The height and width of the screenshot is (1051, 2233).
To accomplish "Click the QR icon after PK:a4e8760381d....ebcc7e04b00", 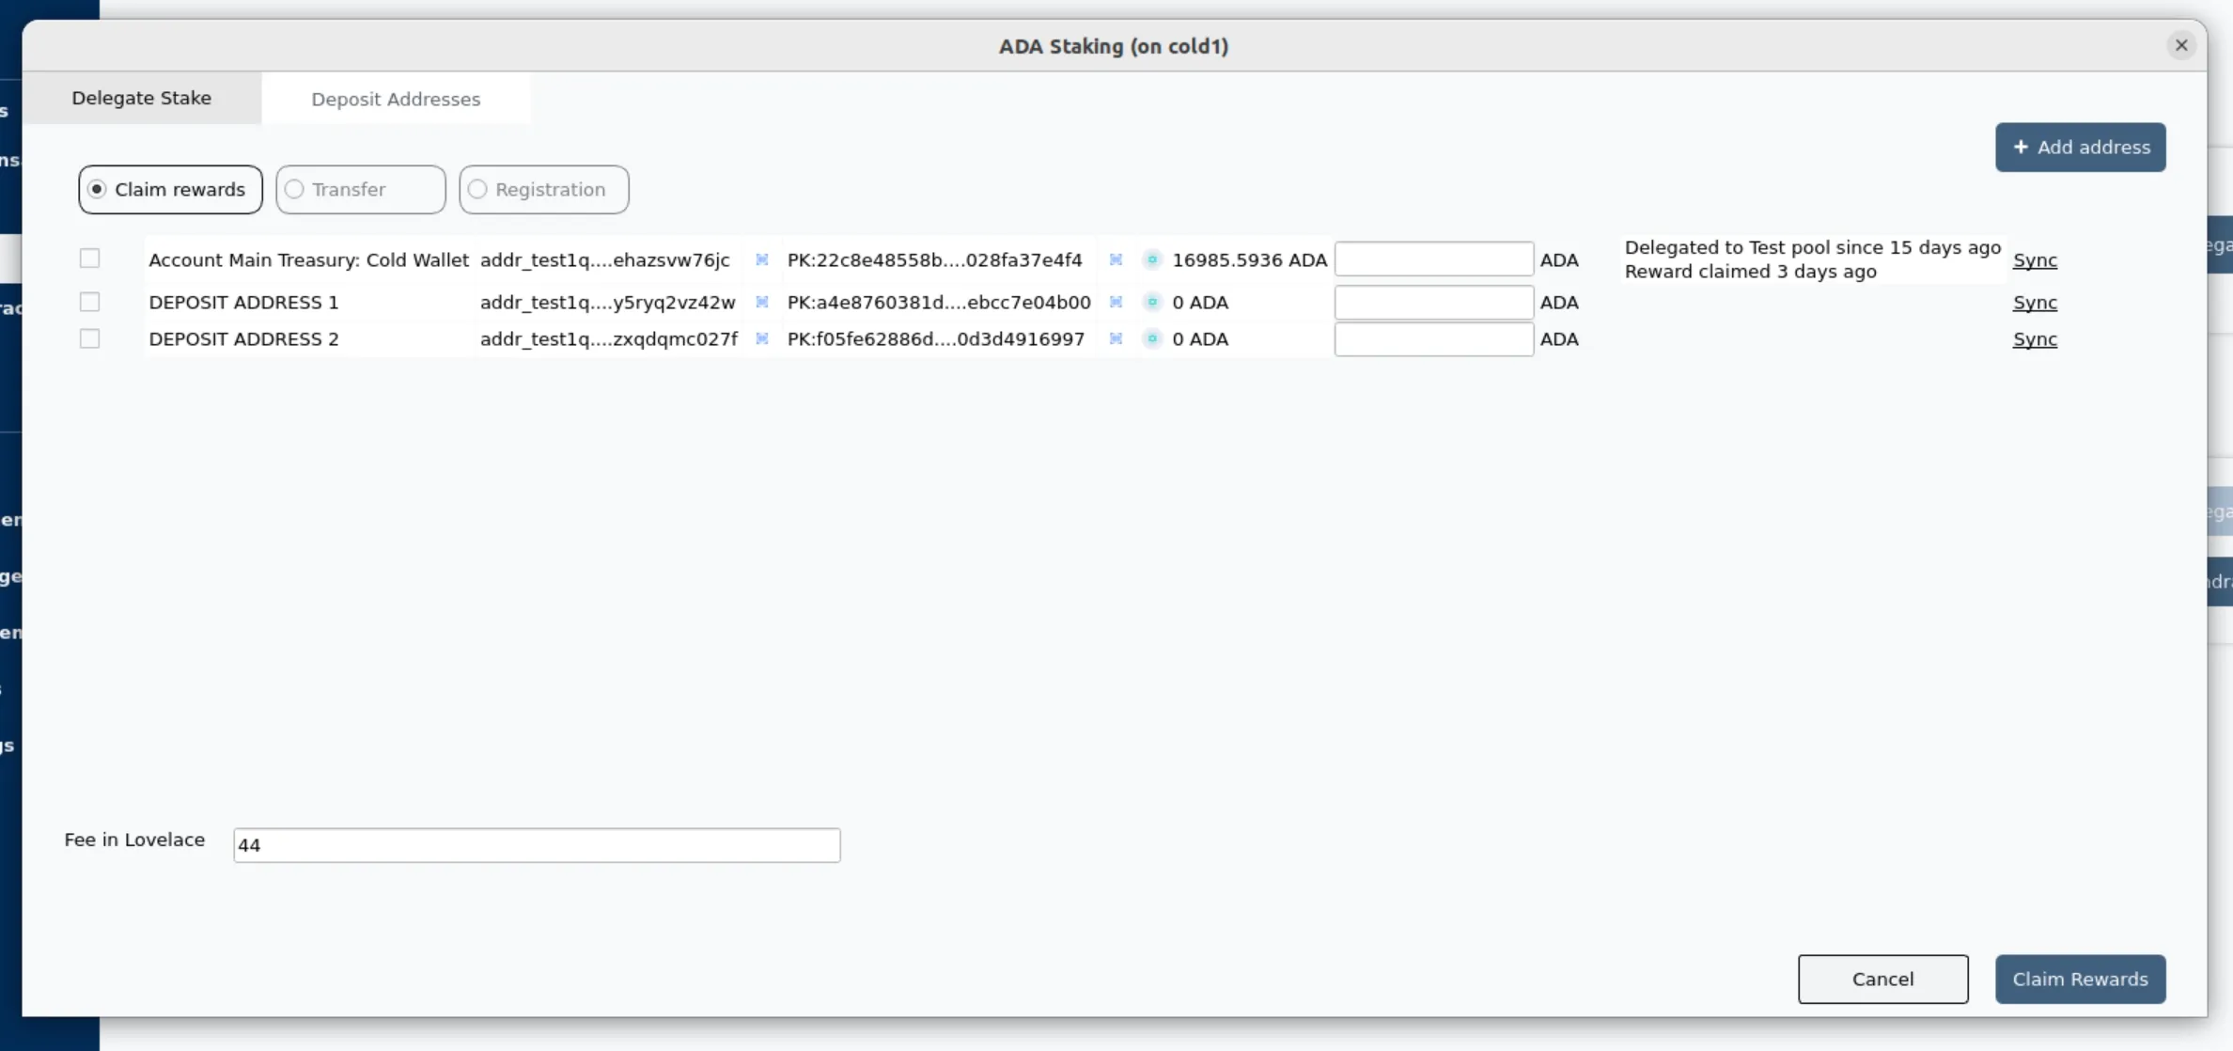I will pyautogui.click(x=1116, y=302).
